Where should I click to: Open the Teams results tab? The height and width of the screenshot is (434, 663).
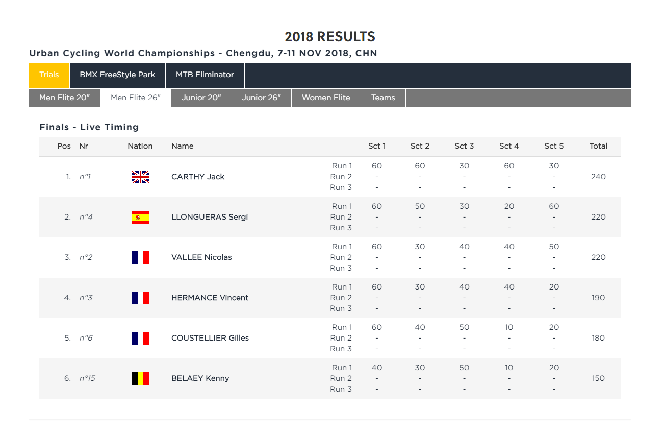click(383, 98)
